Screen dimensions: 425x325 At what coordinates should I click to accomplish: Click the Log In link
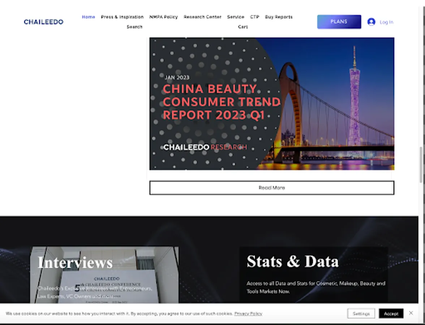point(386,22)
